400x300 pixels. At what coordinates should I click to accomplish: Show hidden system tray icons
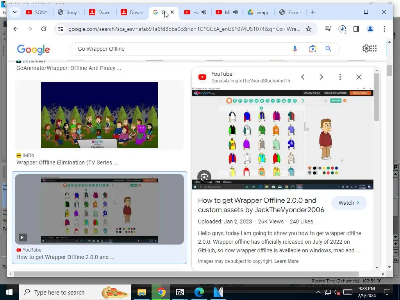[x=318, y=292]
